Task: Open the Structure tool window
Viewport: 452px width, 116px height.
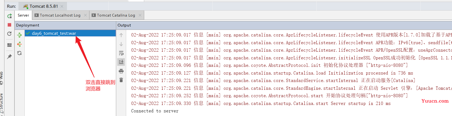Action: pos(1,104)
